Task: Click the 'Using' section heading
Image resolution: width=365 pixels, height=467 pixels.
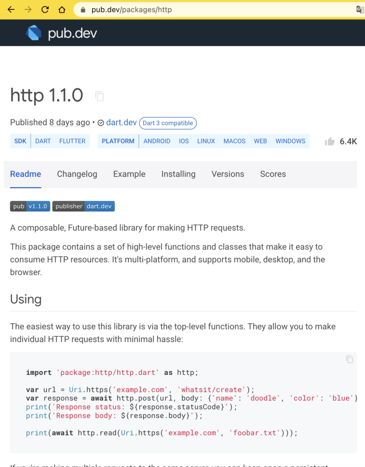Action: click(x=26, y=299)
